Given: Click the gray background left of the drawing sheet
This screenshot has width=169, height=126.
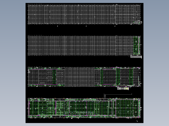Looking at the screenshot, I should point(13,63).
